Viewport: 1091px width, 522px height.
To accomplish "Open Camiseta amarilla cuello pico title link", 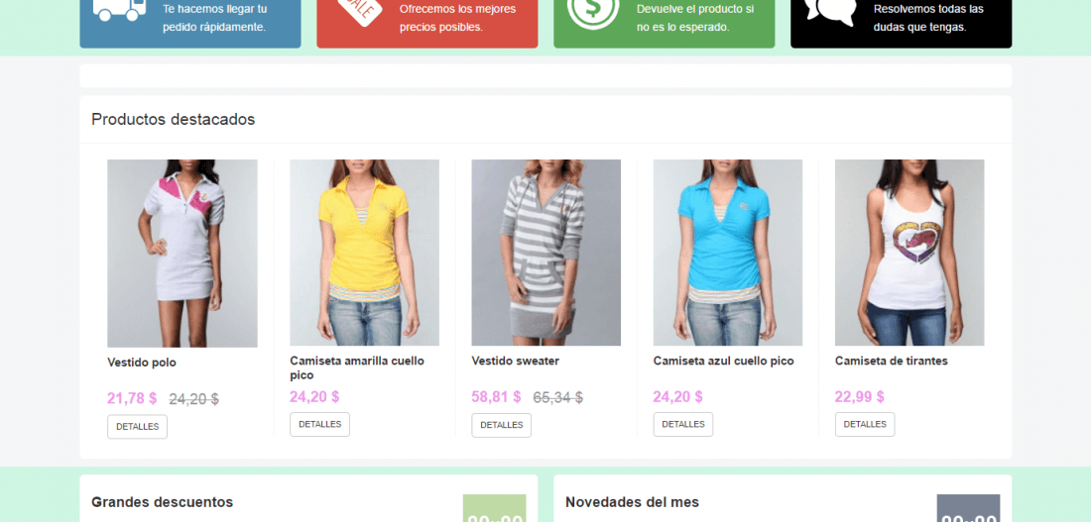I will [x=357, y=367].
